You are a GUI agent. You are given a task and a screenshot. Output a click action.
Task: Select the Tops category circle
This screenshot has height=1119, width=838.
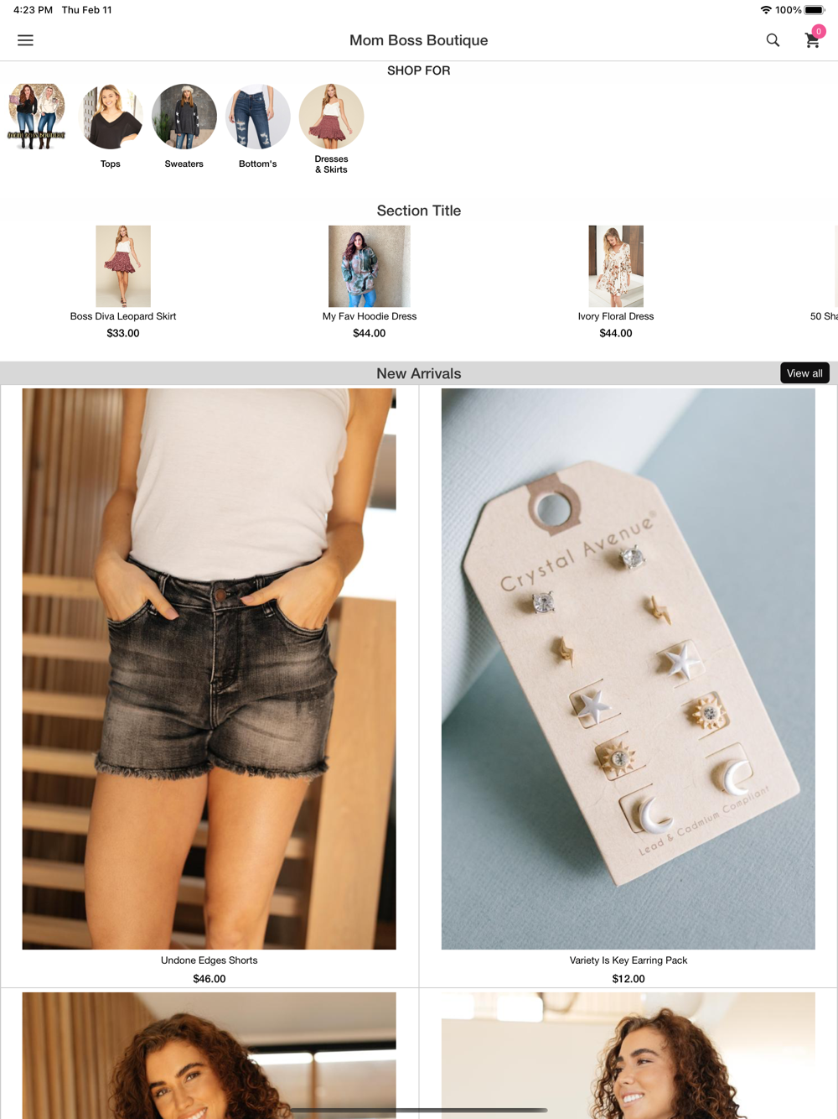coord(111,117)
